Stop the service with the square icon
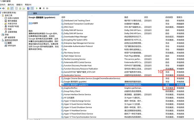 tap(40, 8)
